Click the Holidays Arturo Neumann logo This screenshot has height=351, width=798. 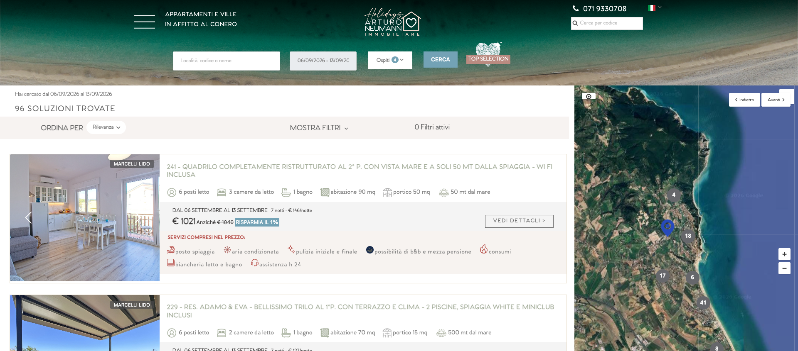[392, 22]
